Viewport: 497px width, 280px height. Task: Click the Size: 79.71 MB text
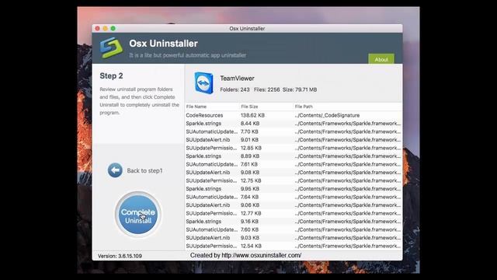300,90
